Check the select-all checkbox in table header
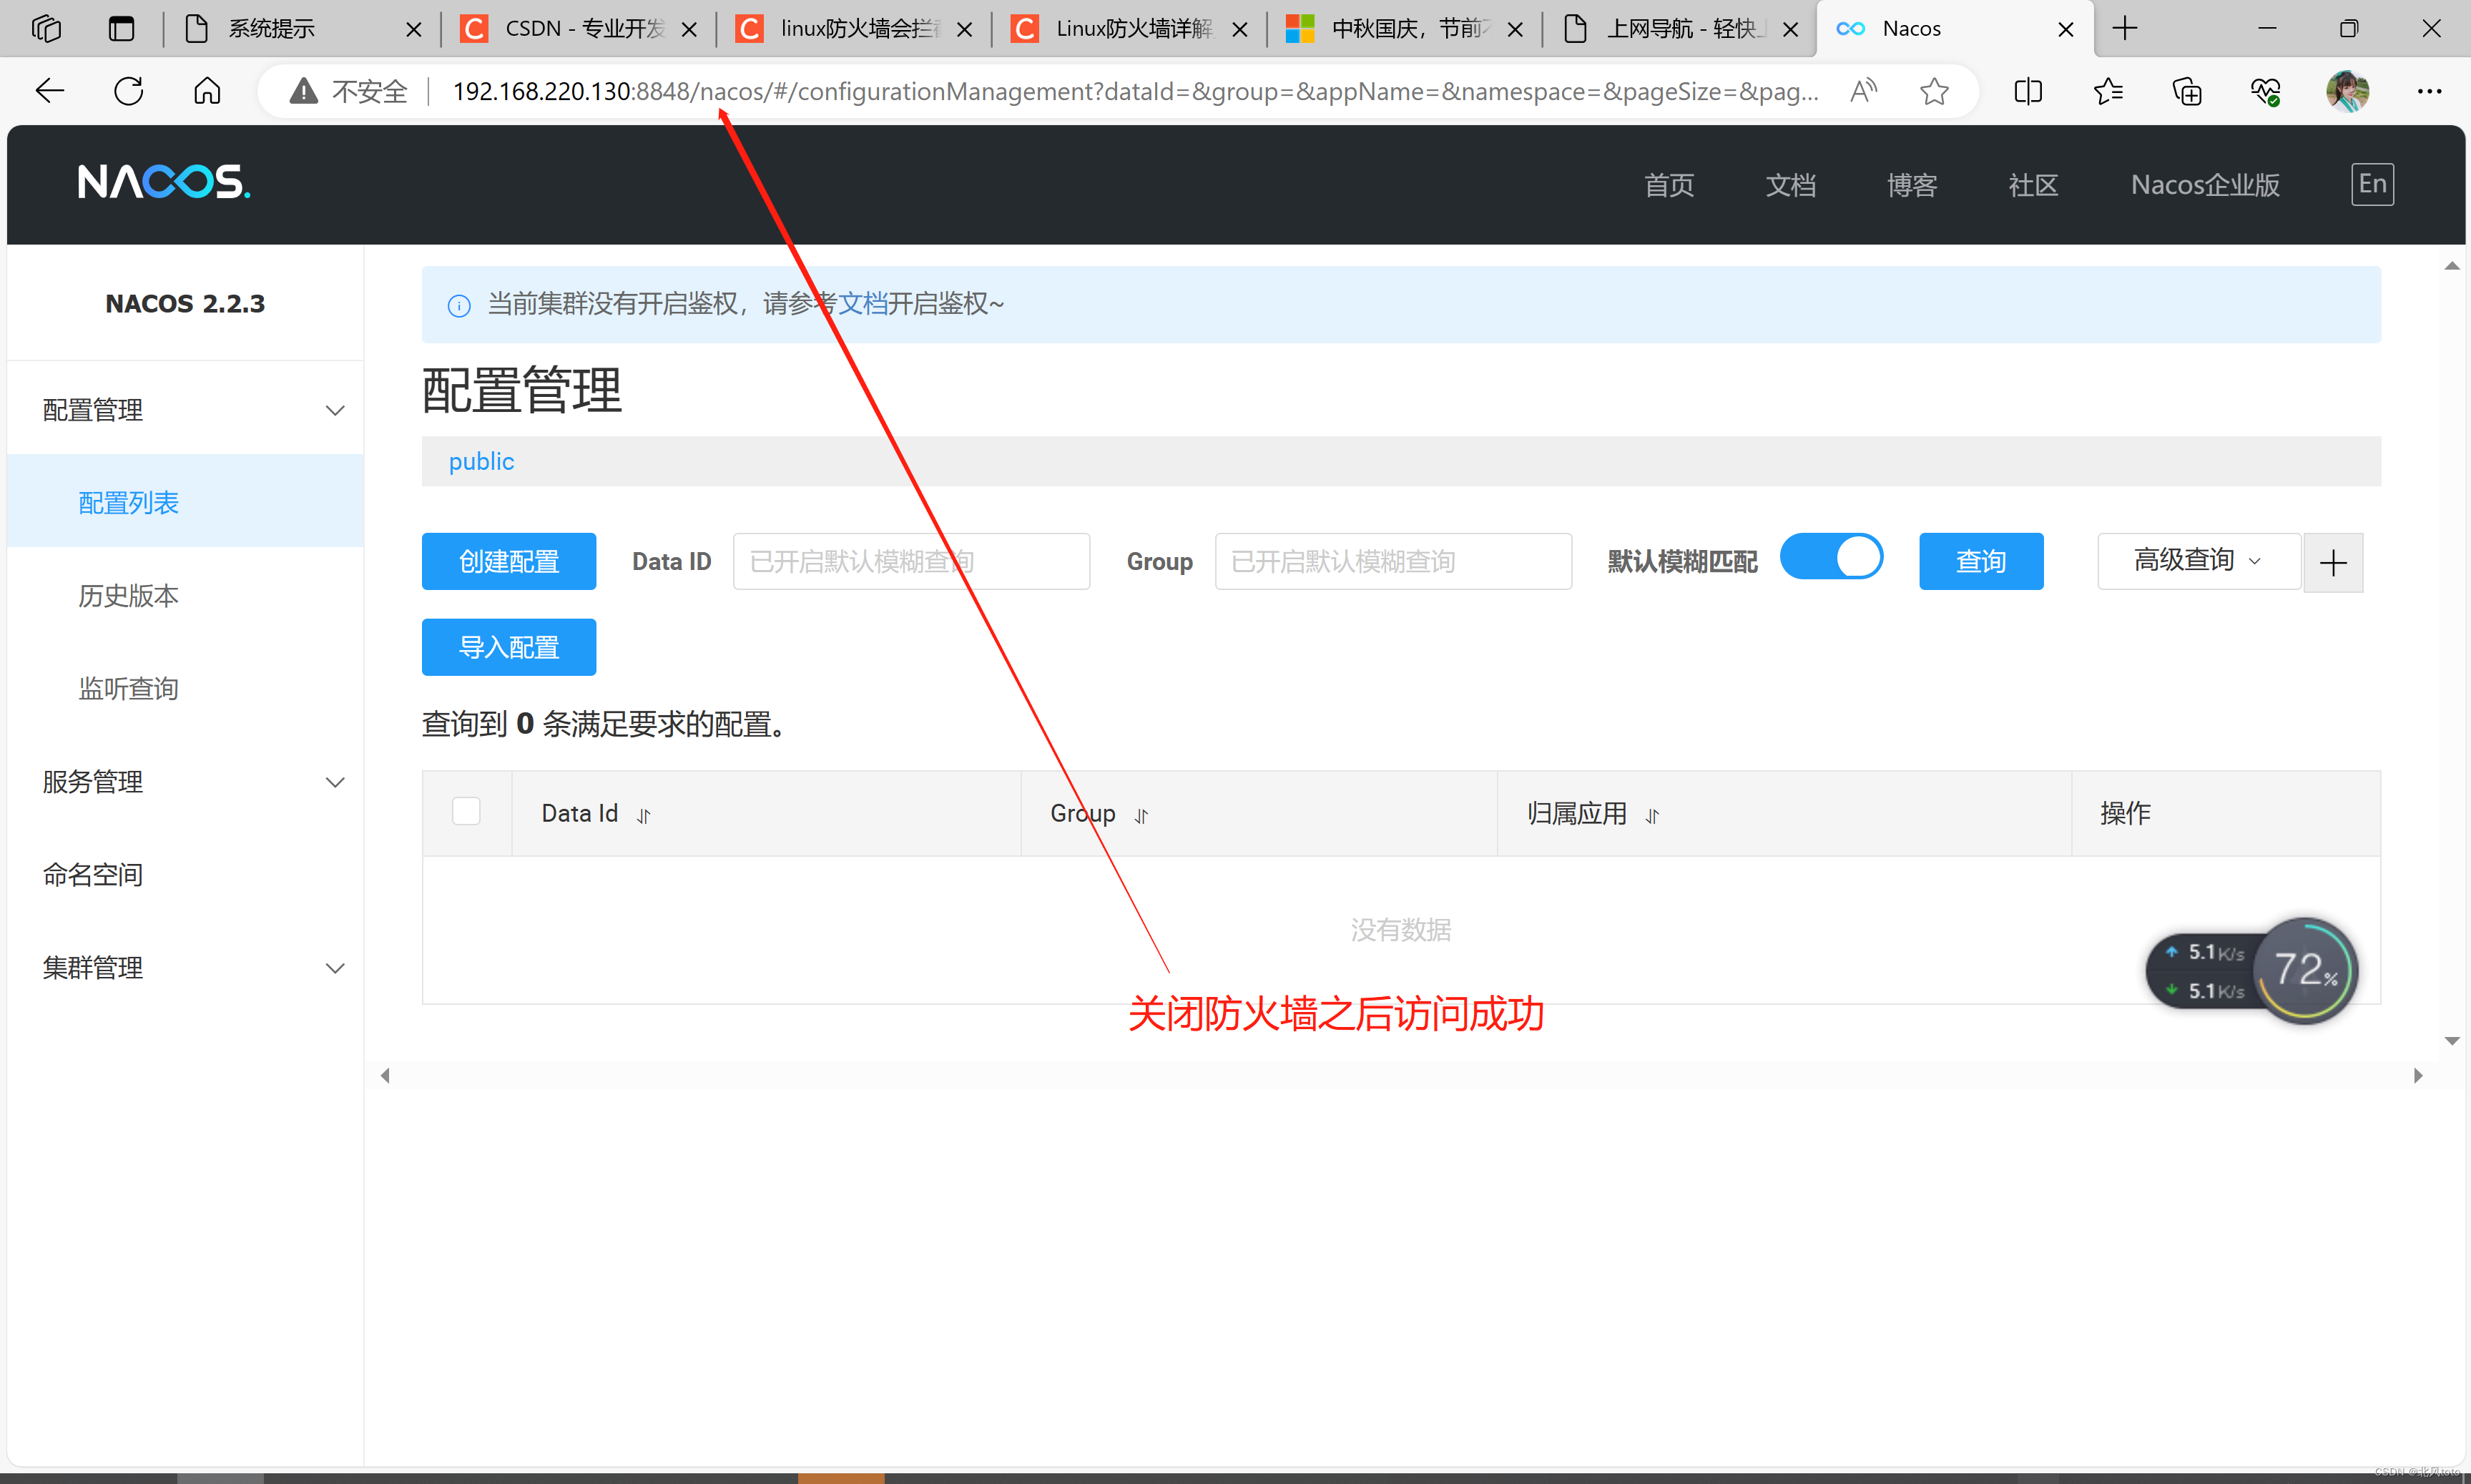 [x=466, y=810]
